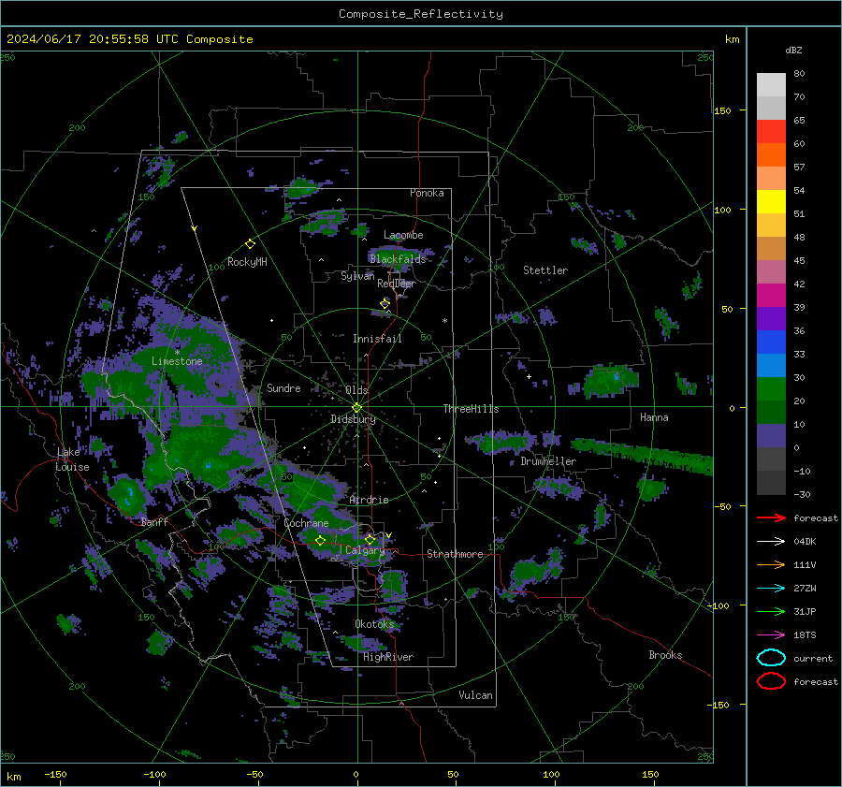The width and height of the screenshot is (842, 787).
Task: Click the yellow diamond marker near RockyMH
Action: pos(250,244)
